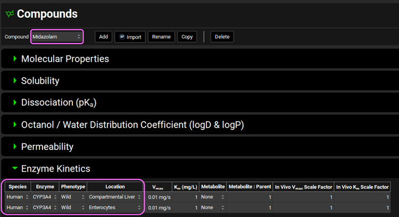Collapse the Enzyme Kinetics section

click(55, 169)
